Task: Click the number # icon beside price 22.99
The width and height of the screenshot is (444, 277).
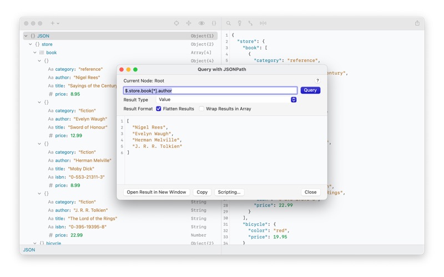Action: pyautogui.click(x=51, y=235)
